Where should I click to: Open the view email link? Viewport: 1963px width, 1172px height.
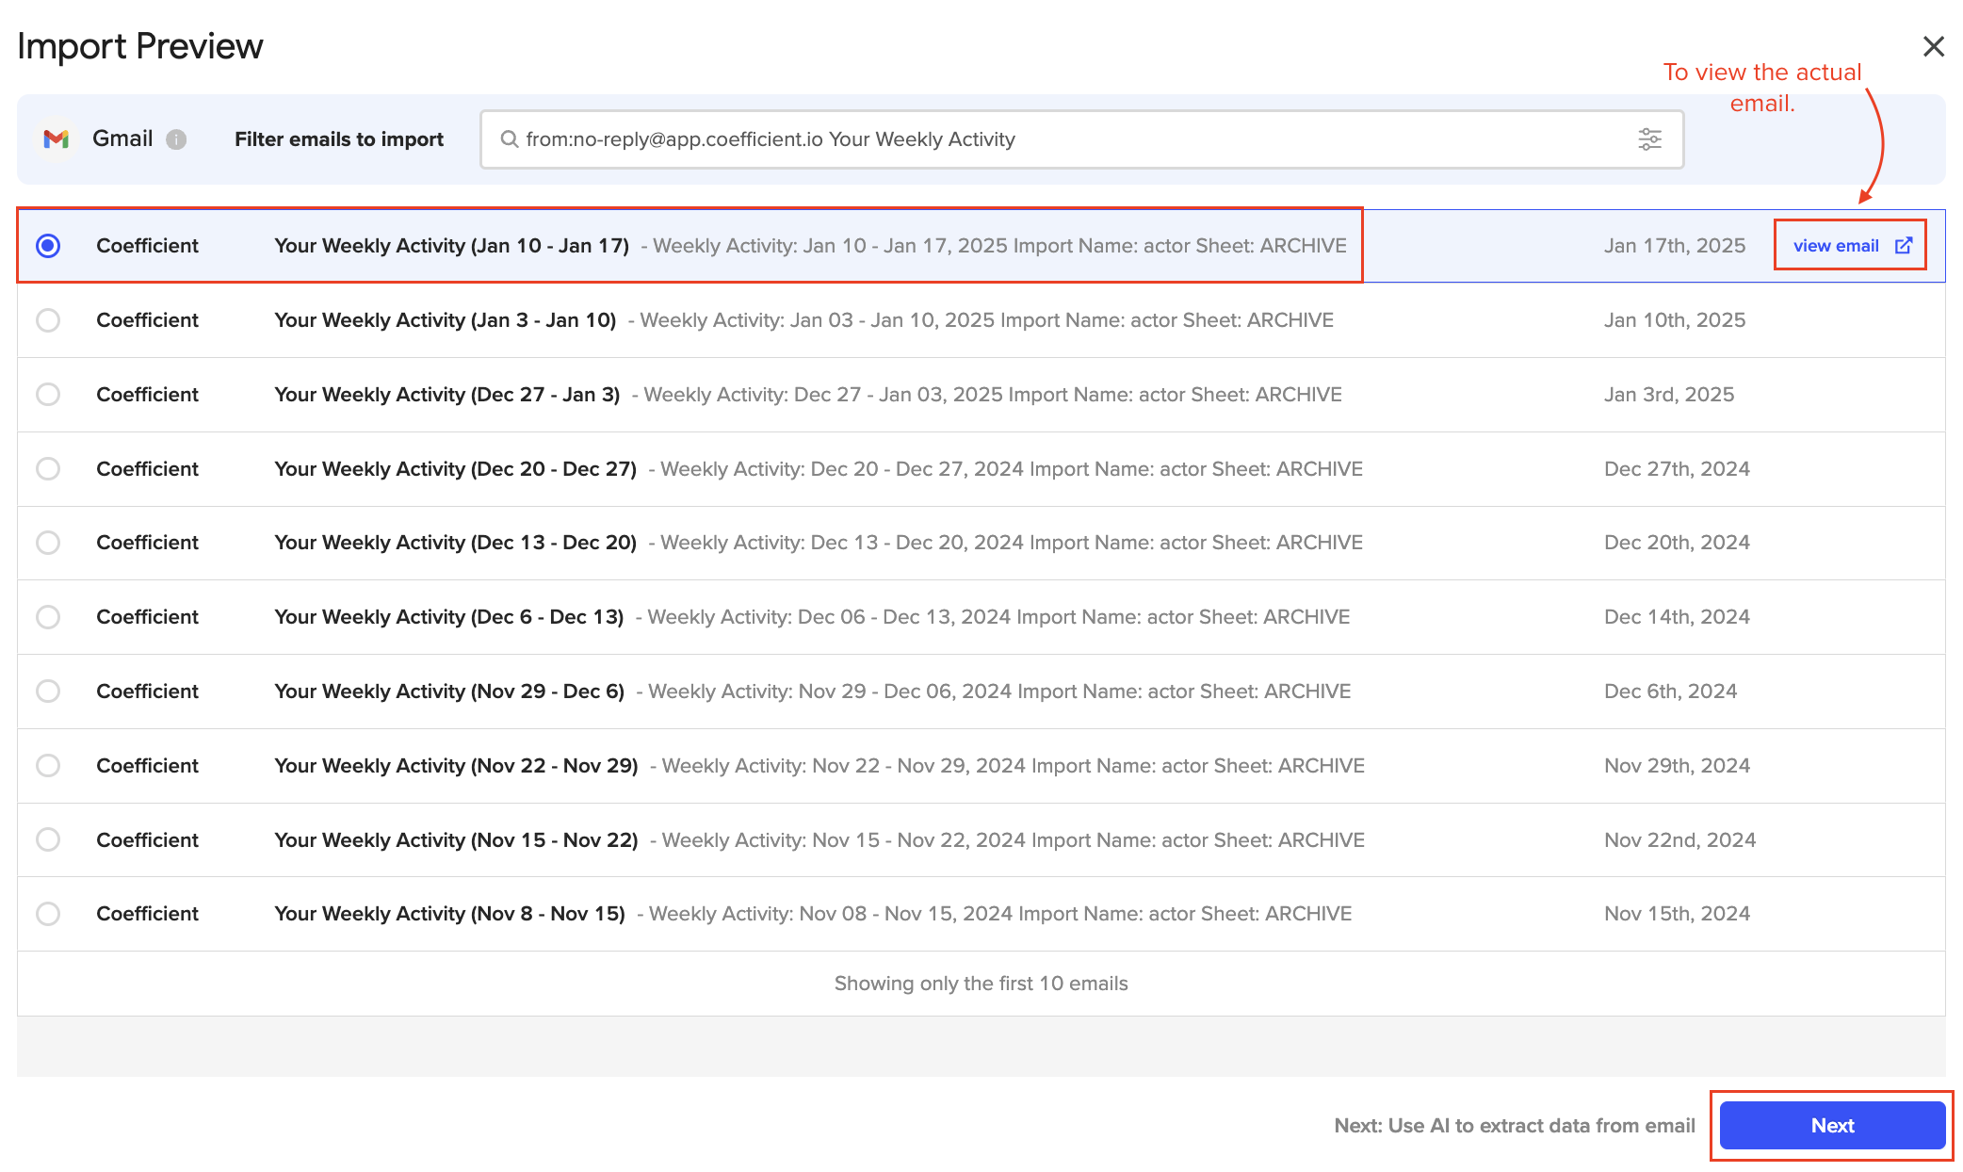tap(1836, 246)
